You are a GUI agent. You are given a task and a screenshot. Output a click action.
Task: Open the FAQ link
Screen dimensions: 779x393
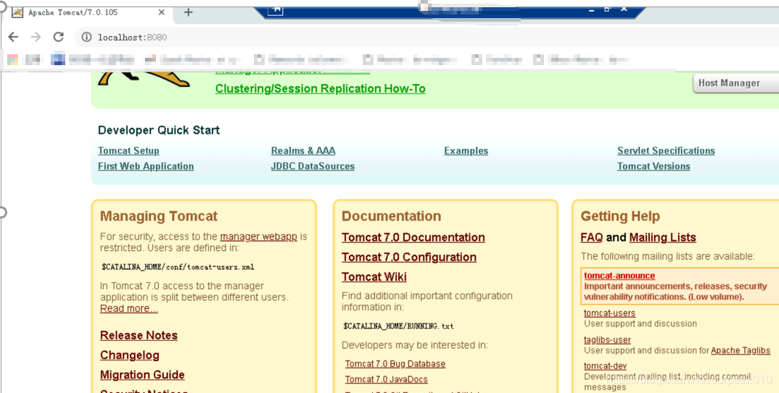(591, 237)
